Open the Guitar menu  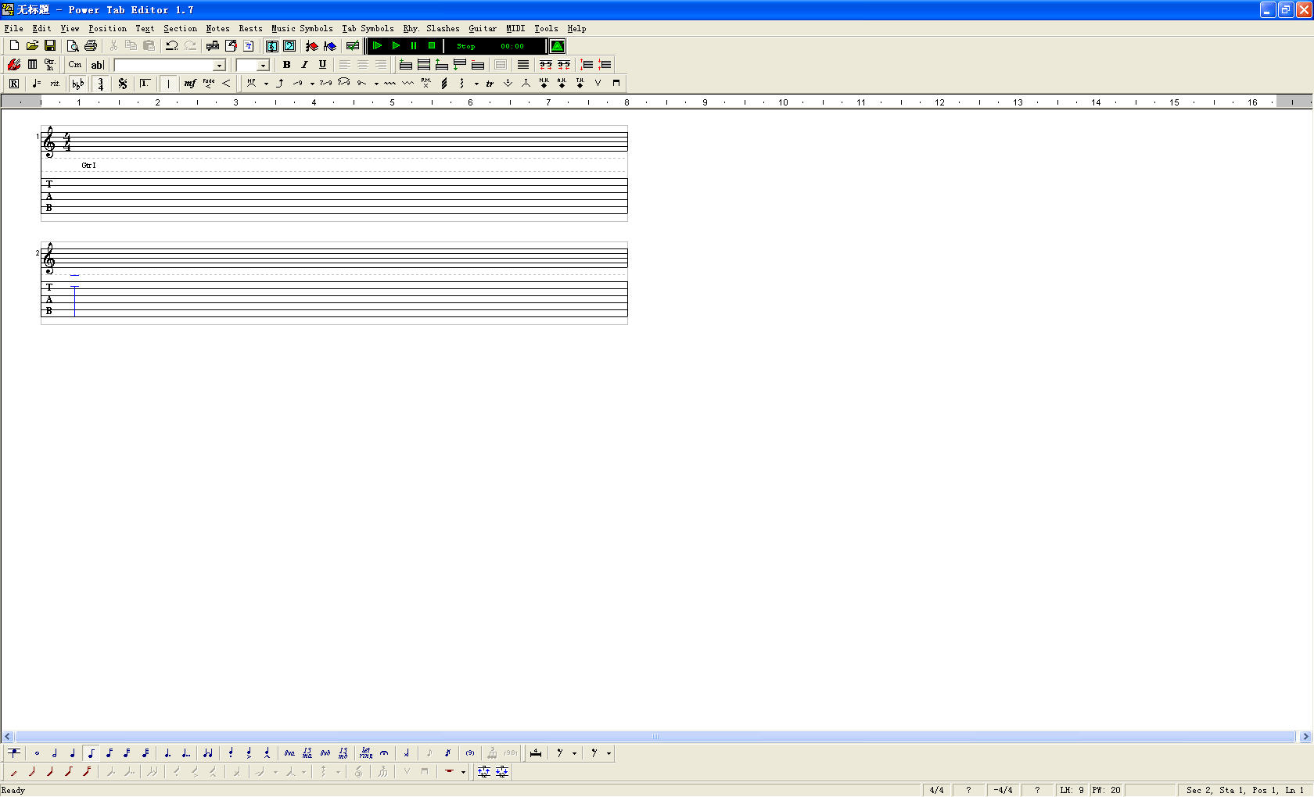pyautogui.click(x=482, y=28)
